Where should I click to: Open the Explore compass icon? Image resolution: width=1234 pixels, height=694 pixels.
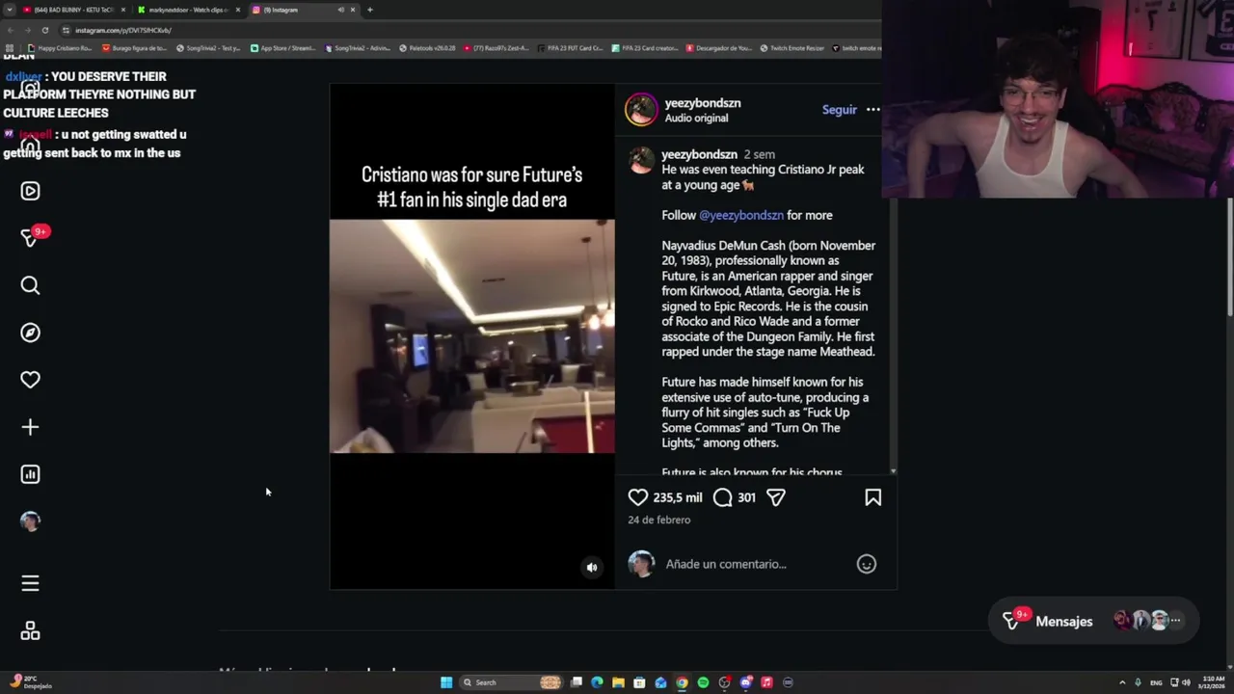(30, 333)
